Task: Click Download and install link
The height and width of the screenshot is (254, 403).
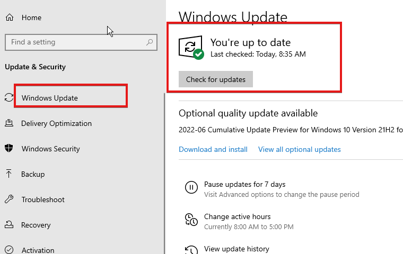Action: [213, 149]
